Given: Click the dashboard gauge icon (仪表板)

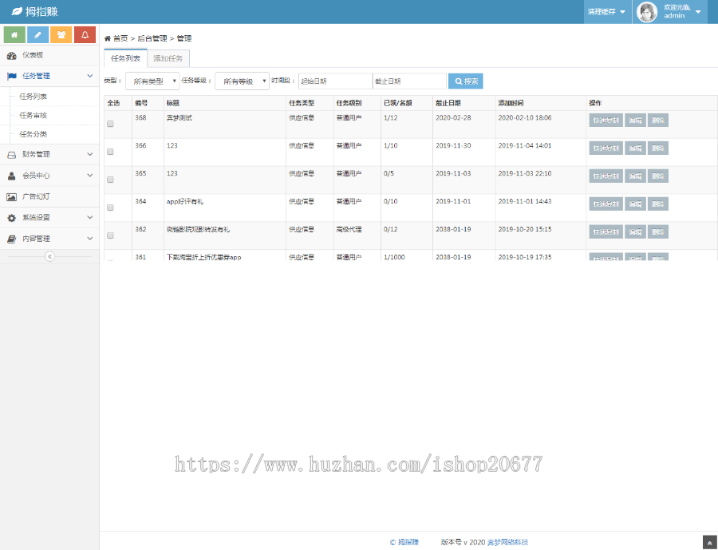Looking at the screenshot, I should point(11,55).
